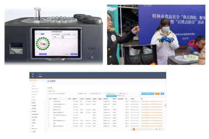Click the orange button above the table
The image size is (209, 139).
coord(157,93)
